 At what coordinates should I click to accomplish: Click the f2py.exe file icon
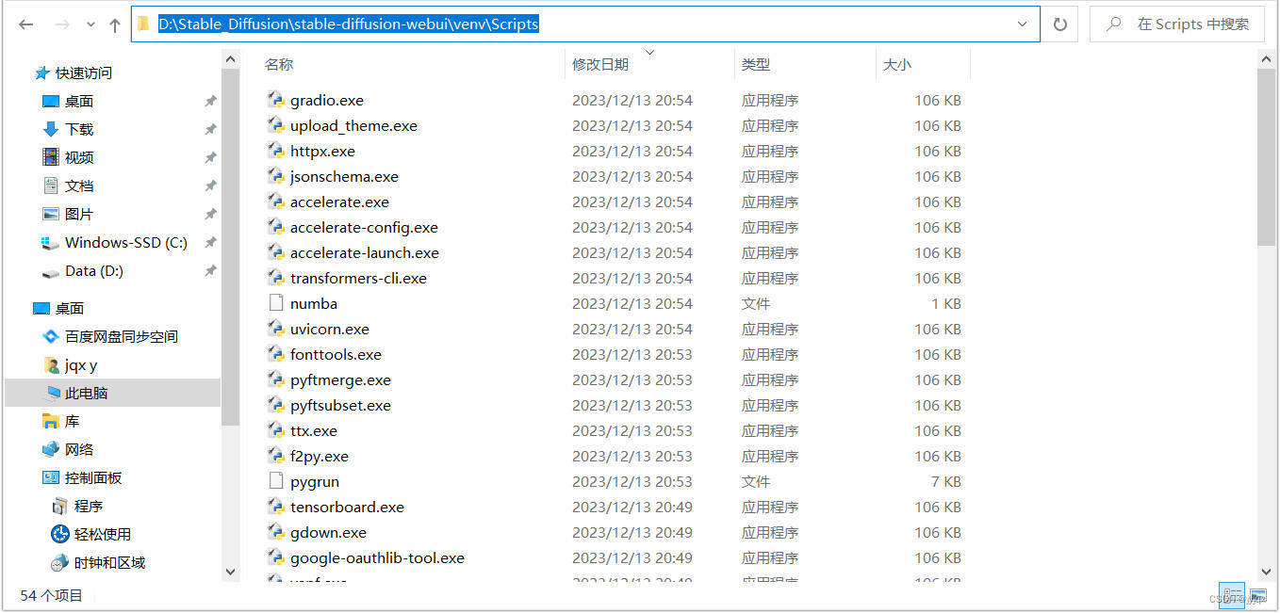[276, 455]
